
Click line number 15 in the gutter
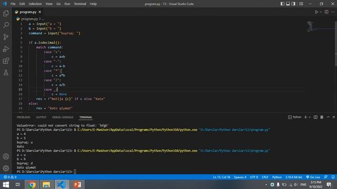(21, 89)
